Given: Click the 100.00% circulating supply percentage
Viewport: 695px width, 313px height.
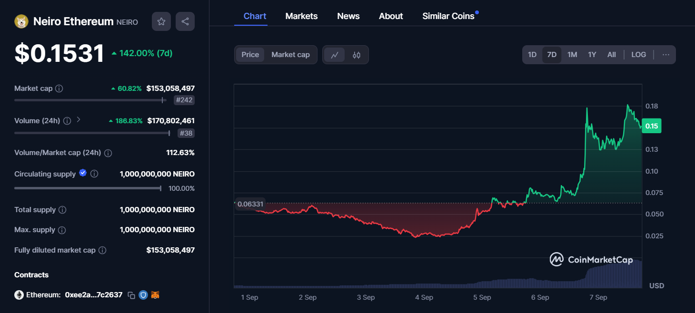Looking at the screenshot, I should pyautogui.click(x=181, y=188).
